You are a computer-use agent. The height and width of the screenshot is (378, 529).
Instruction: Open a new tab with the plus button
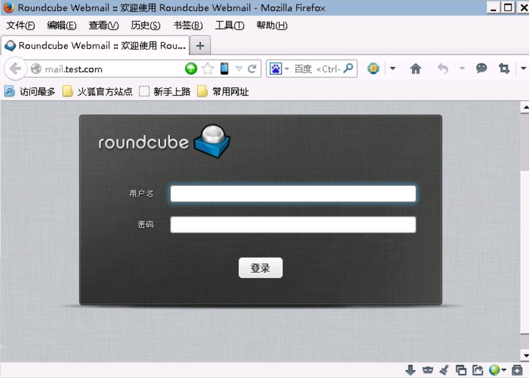[x=200, y=45]
